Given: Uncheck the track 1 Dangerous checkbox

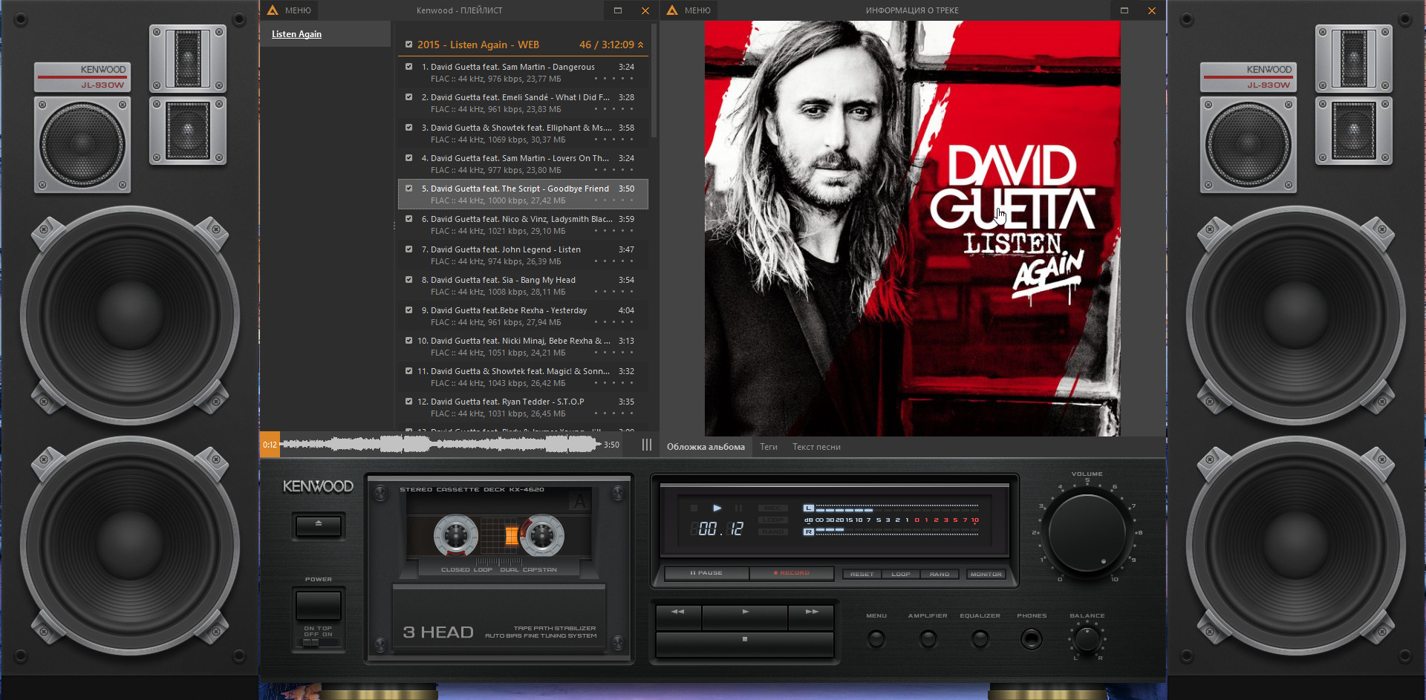Looking at the screenshot, I should click(x=408, y=67).
